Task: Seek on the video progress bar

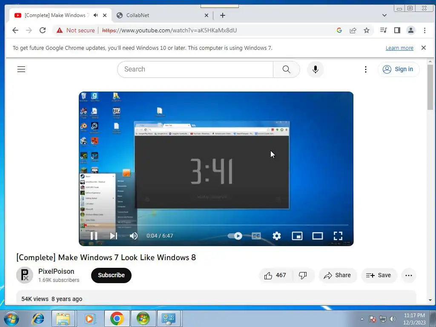Action: 216,225
